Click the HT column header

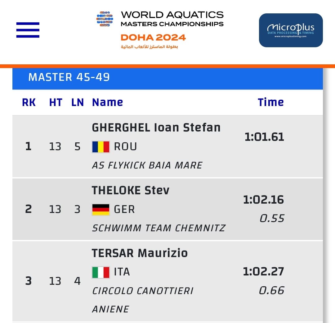click(56, 102)
